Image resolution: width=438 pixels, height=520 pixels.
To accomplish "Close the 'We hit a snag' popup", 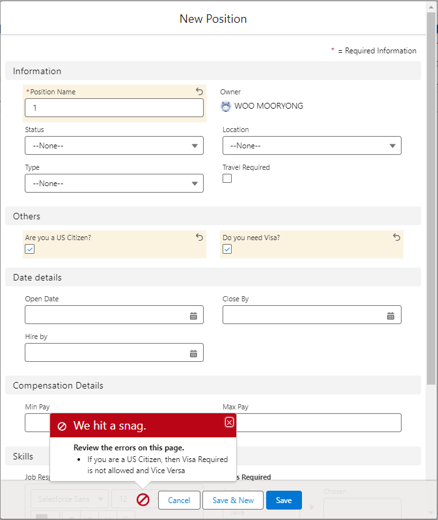I will pyautogui.click(x=229, y=422).
